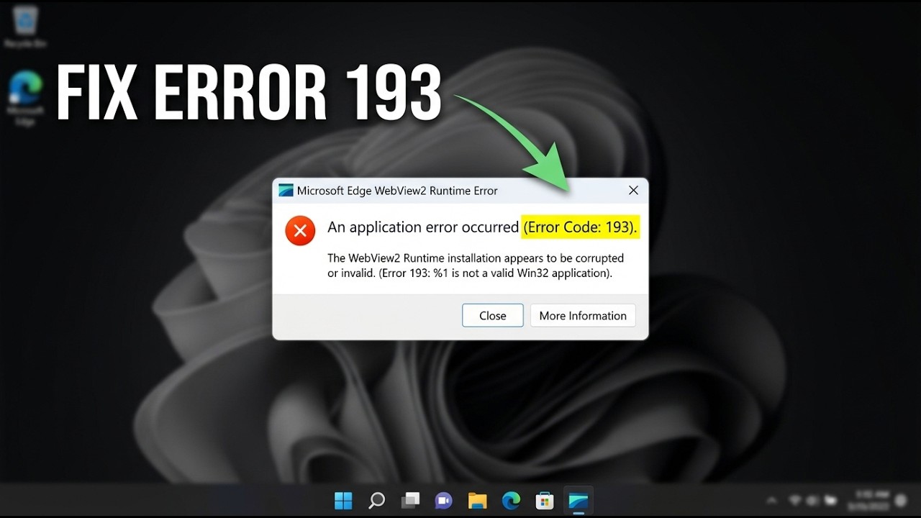Click the Close button in the error dialog

pos(493,315)
